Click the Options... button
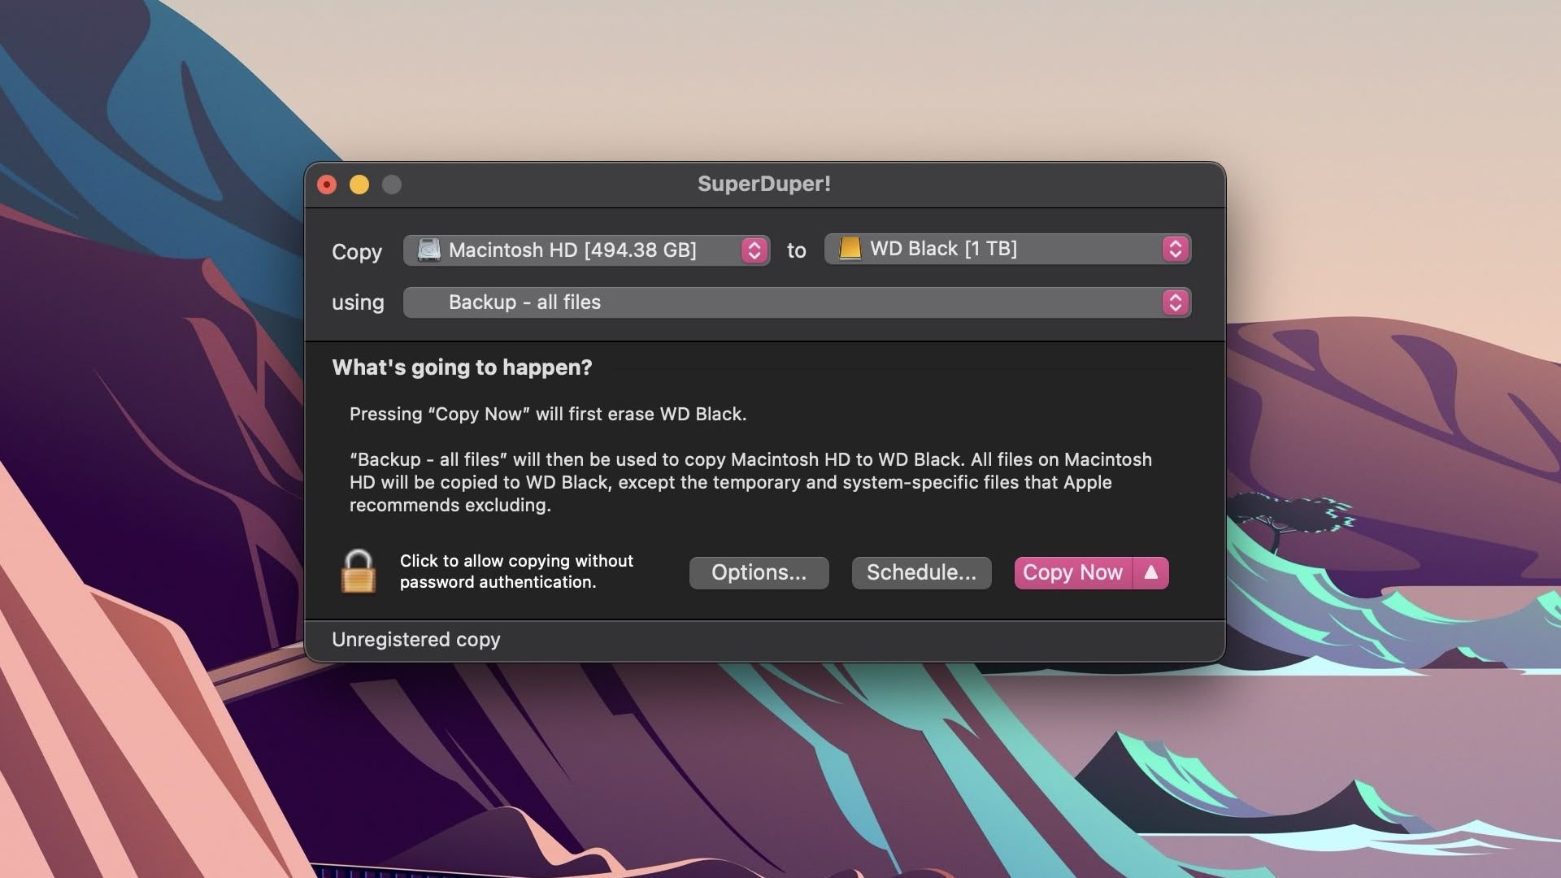 pos(759,572)
